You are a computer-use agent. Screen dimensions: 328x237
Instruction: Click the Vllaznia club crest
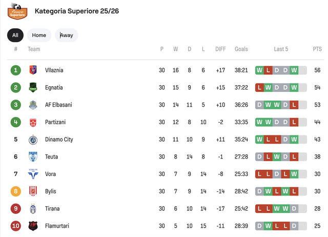coord(33,70)
